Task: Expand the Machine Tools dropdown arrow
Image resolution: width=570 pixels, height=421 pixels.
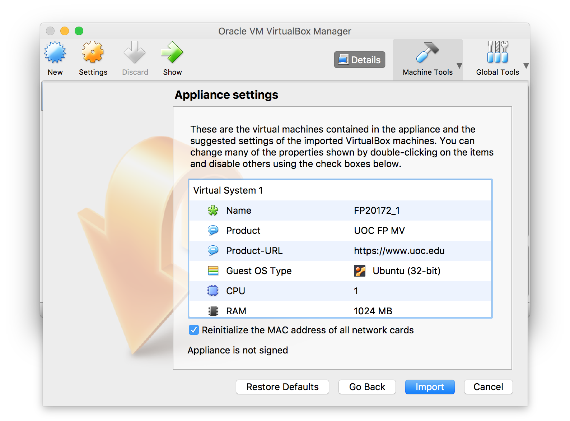Action: coord(459,66)
